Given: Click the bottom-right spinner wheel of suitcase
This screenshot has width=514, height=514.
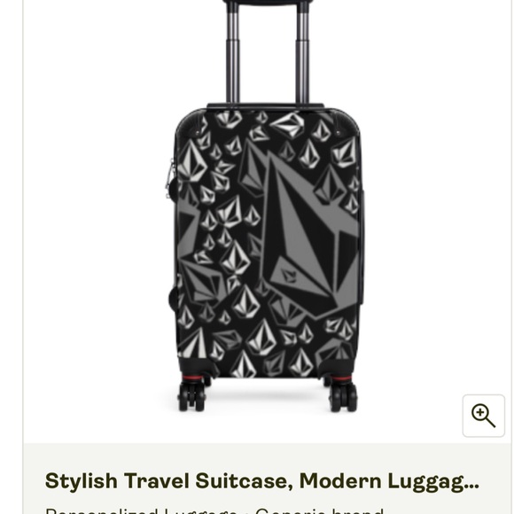Looking at the screenshot, I should tap(343, 397).
